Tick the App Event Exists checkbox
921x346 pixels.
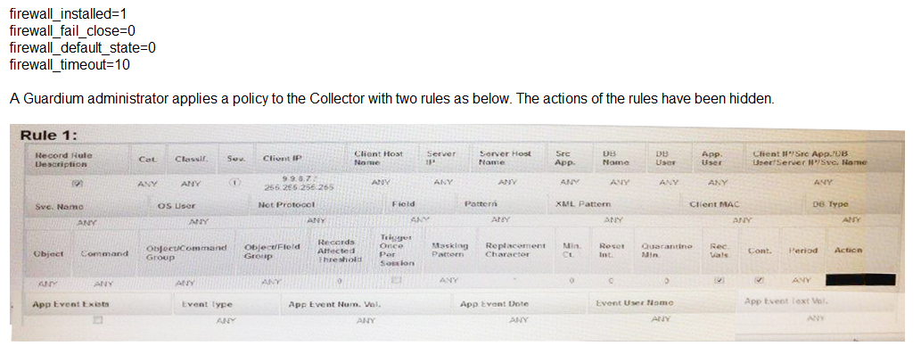click(99, 320)
